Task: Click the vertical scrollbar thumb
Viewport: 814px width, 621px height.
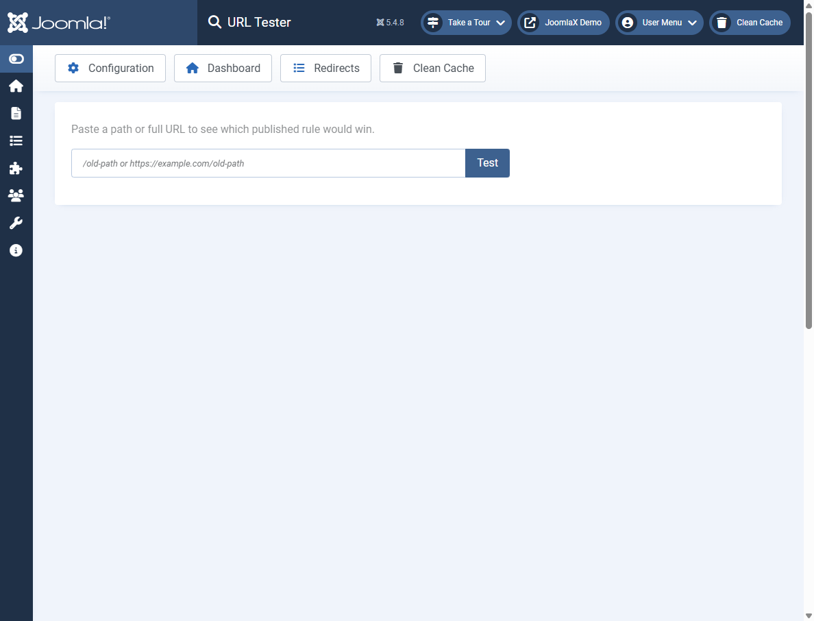Action: [809, 170]
